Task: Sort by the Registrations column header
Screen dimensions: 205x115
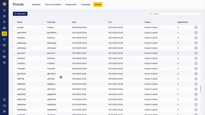Action: click(x=183, y=22)
